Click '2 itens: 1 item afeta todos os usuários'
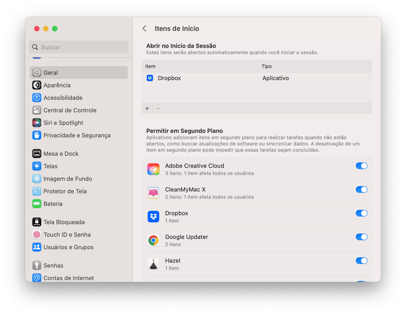Image resolution: width=406 pixels, height=315 pixels. (x=210, y=197)
